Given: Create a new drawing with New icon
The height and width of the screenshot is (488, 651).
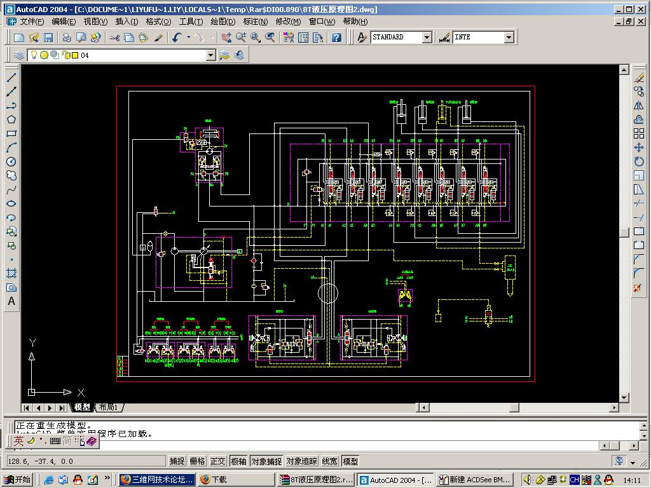Looking at the screenshot, I should click(x=19, y=37).
